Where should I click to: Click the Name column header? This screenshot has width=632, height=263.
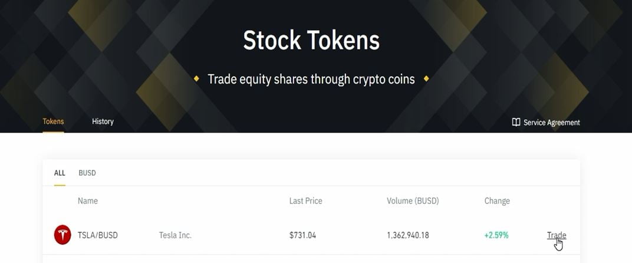click(x=88, y=200)
